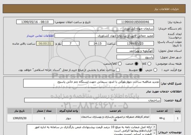191x135 pixels.
Task: Click the deadline date field 1399/05/23
Action: 135,43
